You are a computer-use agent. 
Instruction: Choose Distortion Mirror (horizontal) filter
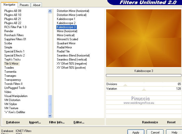(x=73, y=11)
